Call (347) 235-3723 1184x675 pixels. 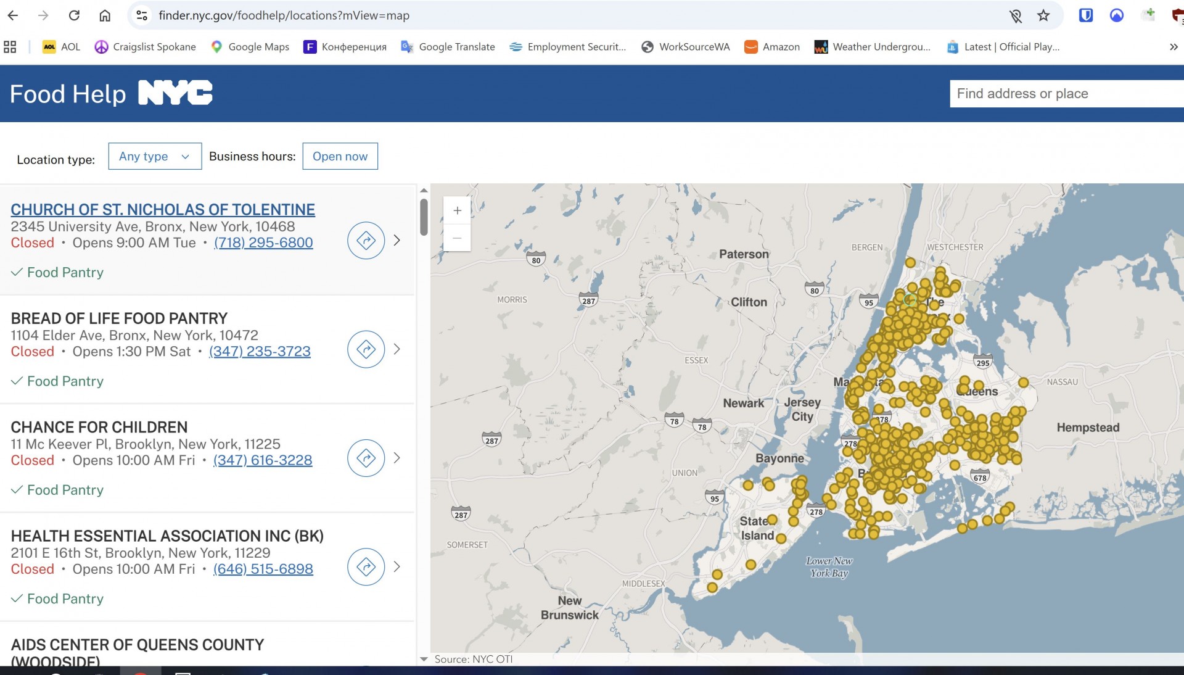[260, 351]
